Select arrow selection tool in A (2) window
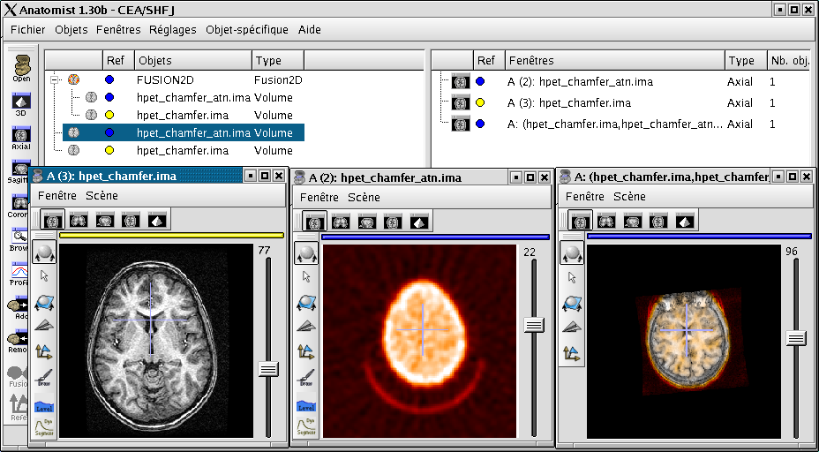 (x=306, y=276)
